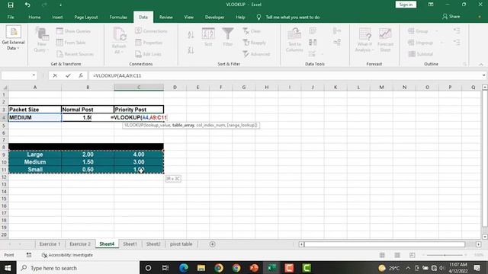Click the connection Properties command
488x274 pixels.
[x=149, y=43]
